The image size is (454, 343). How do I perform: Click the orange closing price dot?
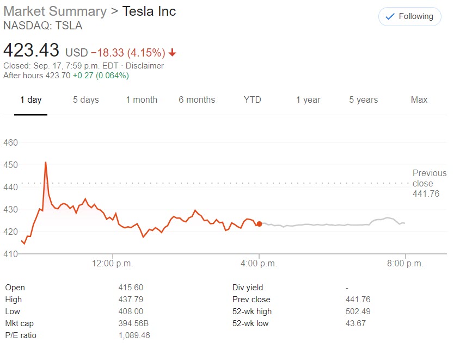point(259,224)
